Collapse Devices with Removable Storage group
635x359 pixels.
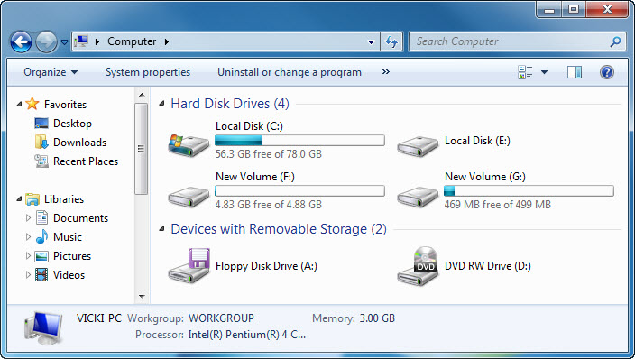(x=161, y=229)
